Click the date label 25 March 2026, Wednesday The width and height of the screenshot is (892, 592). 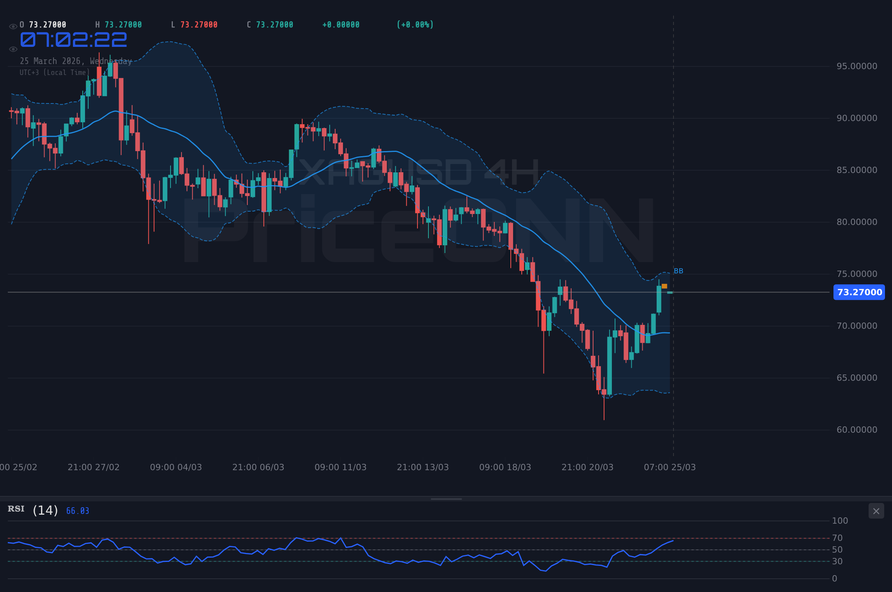point(76,61)
